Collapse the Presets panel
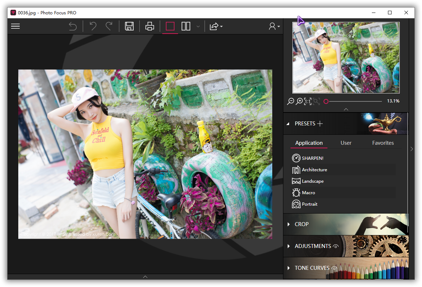 [288, 124]
